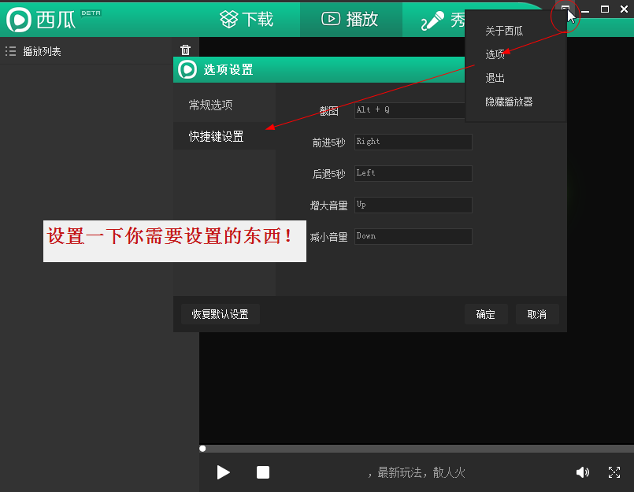
Task: Click the 播放列表 label
Action: [42, 51]
